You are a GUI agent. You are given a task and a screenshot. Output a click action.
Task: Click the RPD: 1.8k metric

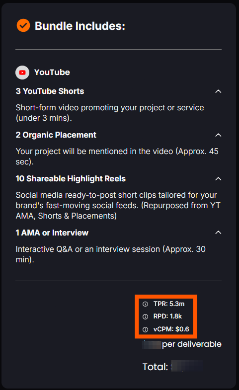tap(167, 316)
